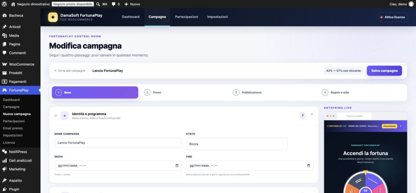Image resolution: width=416 pixels, height=193 pixels.
Task: Click the Negozio presto disponibile badge
Action: 73,4
